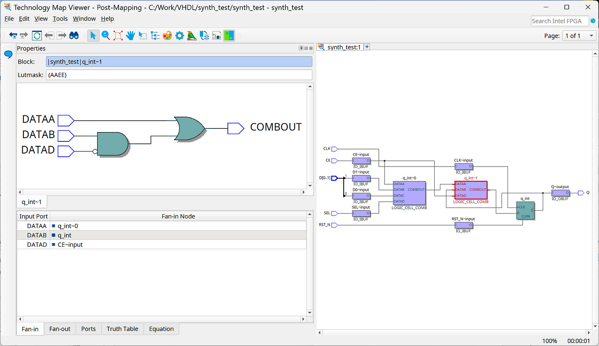Viewport: 599px width, 346px height.
Task: Open the Page 1 of 1 dropdown
Action: 580,36
